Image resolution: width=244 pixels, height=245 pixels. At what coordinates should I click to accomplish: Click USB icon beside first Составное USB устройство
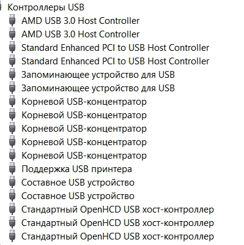[12, 182]
